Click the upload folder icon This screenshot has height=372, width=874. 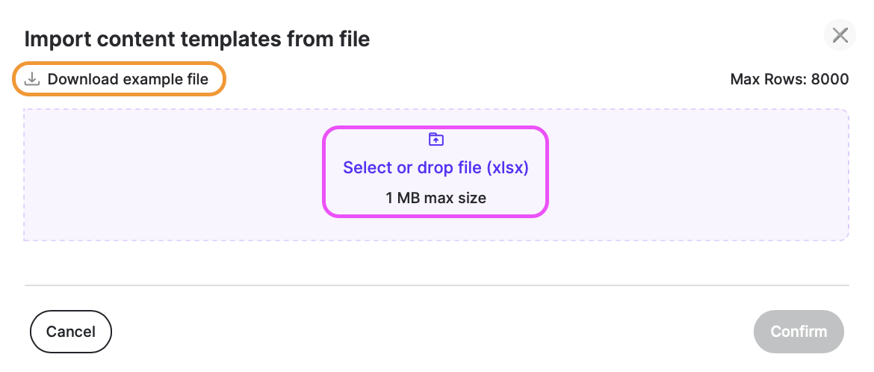[x=436, y=139]
